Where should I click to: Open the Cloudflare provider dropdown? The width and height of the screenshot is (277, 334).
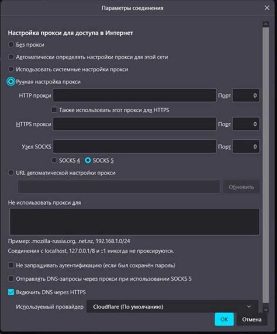point(172,307)
